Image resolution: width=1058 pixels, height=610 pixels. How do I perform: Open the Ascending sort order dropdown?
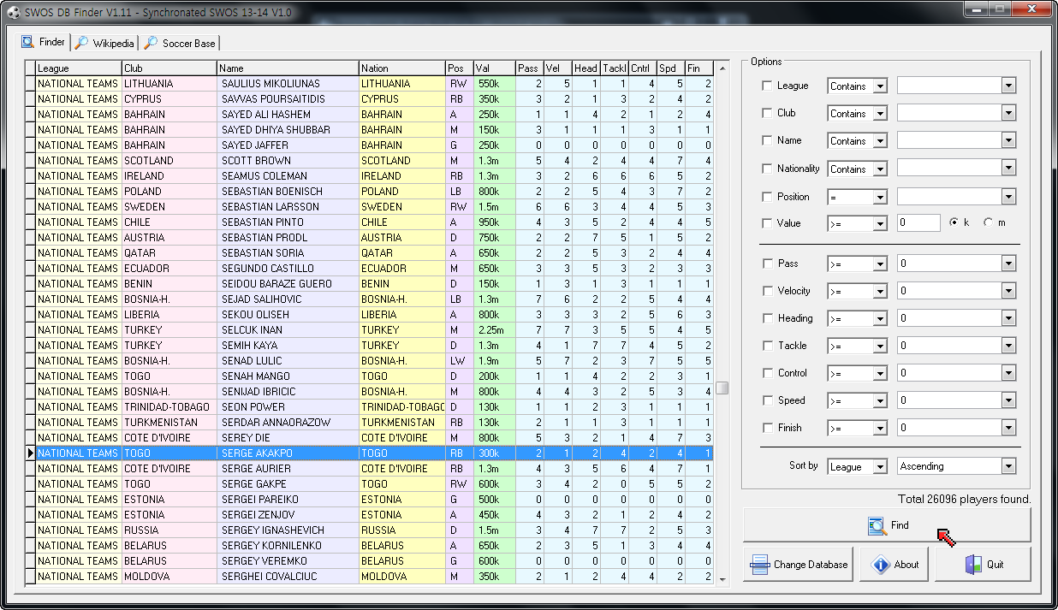pos(1007,467)
